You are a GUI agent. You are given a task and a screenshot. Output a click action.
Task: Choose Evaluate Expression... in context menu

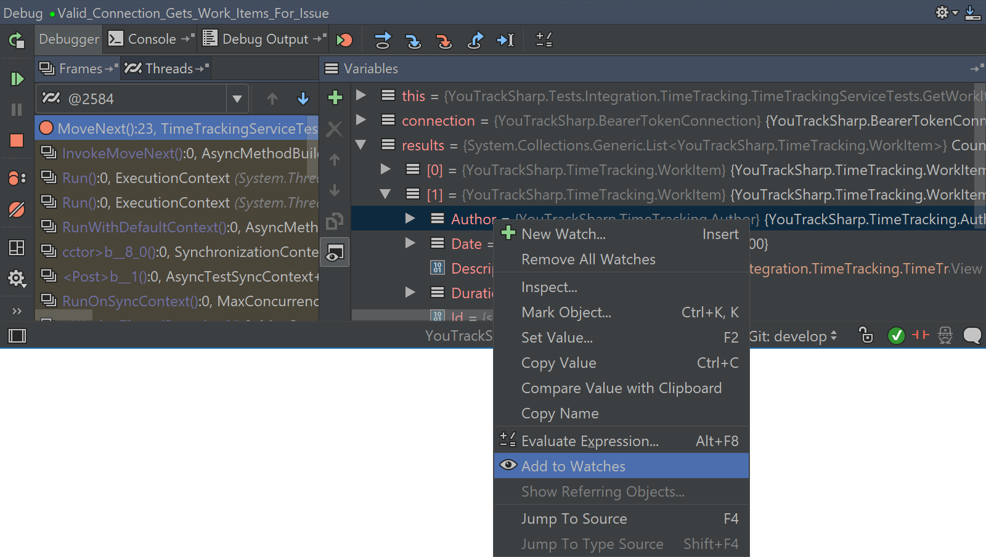(x=621, y=441)
